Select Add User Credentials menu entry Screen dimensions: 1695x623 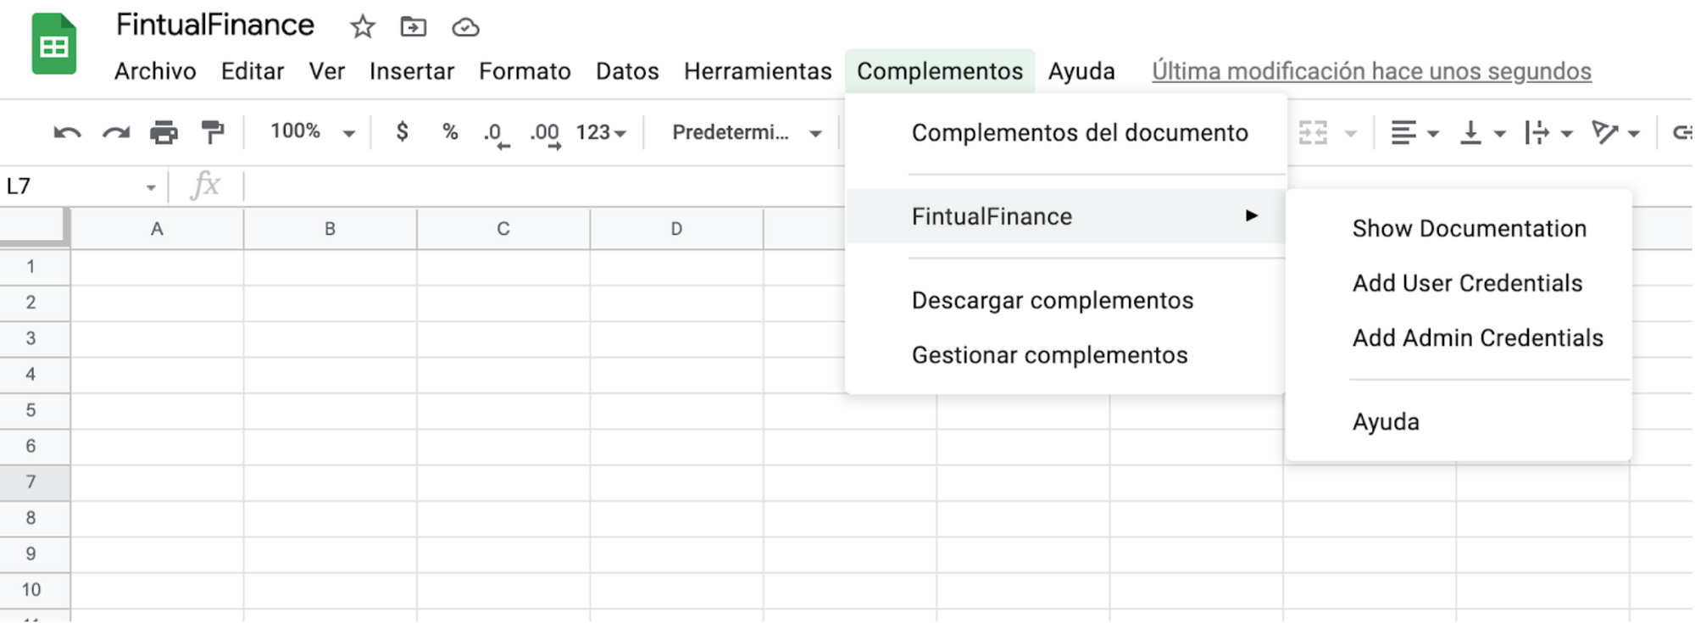(x=1467, y=283)
